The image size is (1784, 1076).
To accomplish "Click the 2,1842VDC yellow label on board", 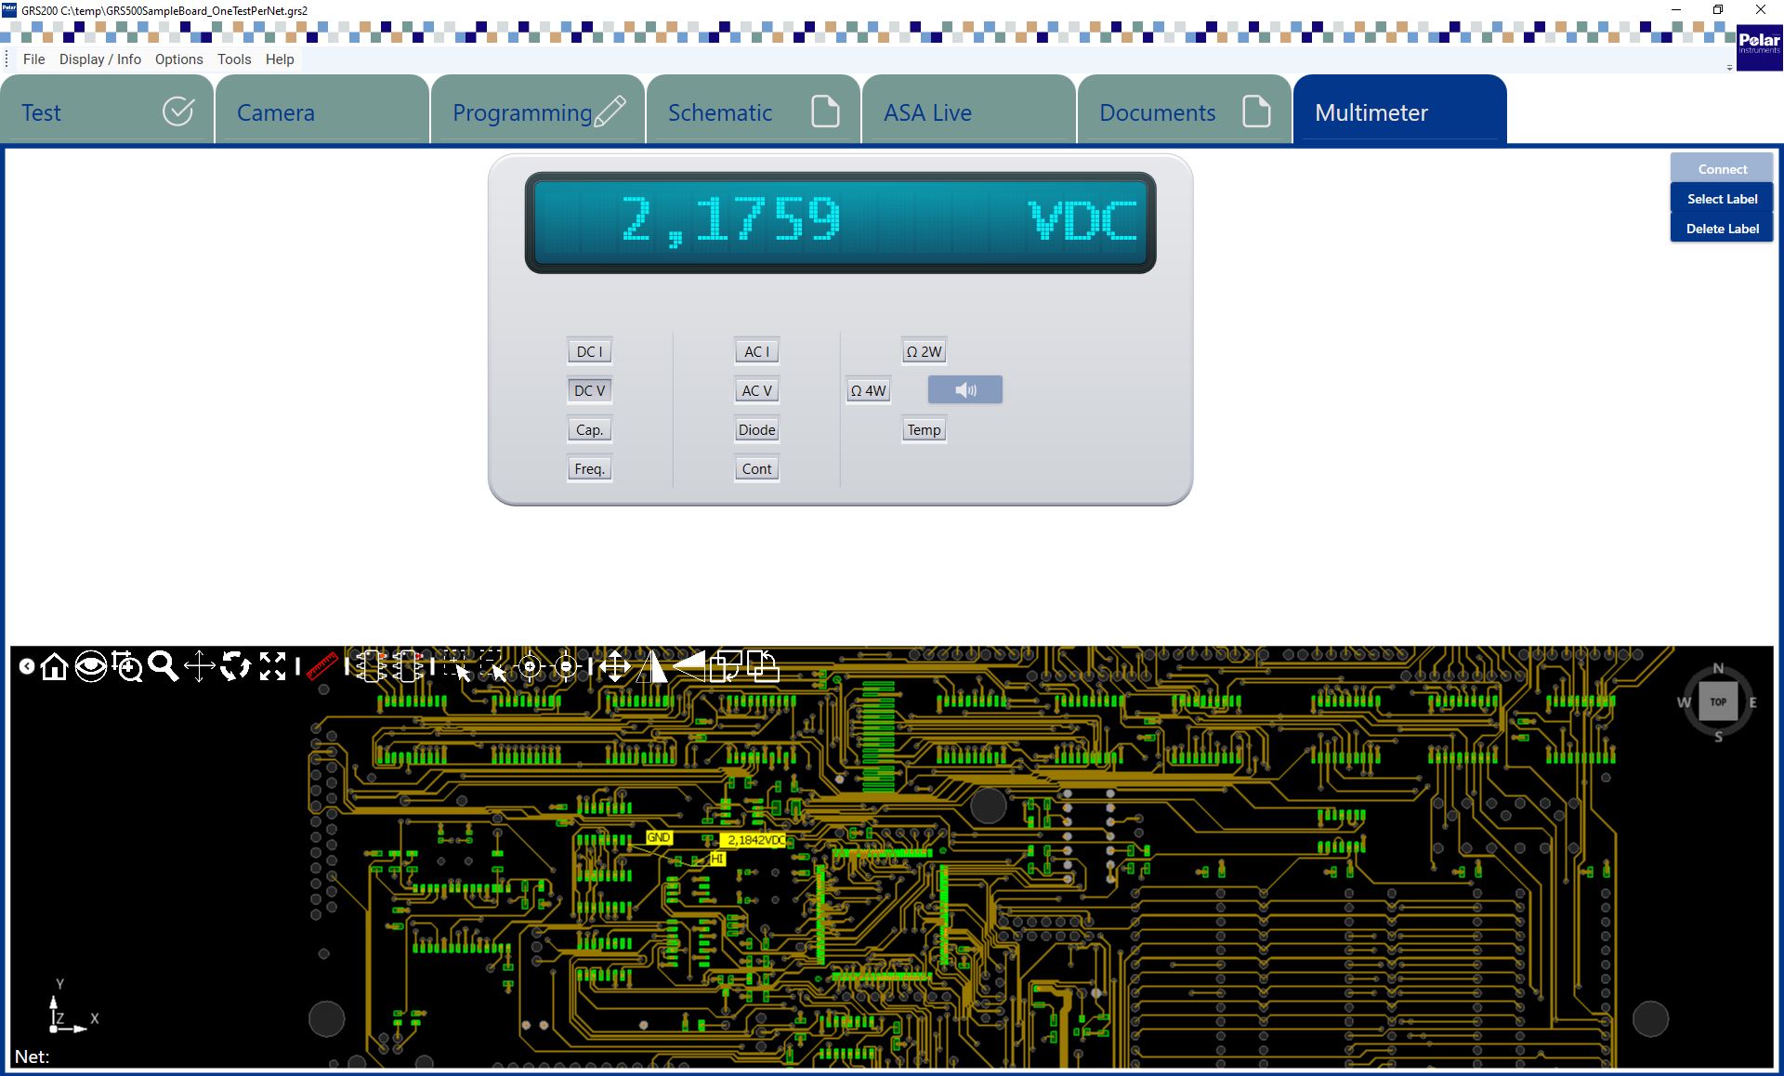I will 754,840.
